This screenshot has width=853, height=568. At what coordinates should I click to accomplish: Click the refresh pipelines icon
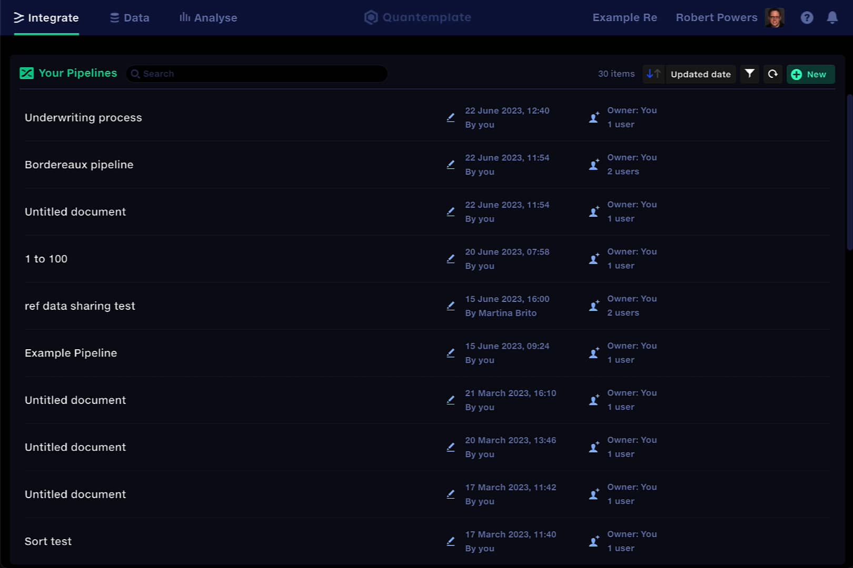(x=772, y=74)
